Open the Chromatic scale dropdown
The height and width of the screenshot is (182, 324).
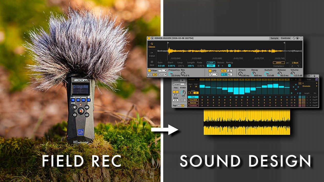(x=310, y=86)
